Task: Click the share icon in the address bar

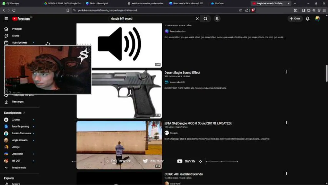Action: point(247,10)
